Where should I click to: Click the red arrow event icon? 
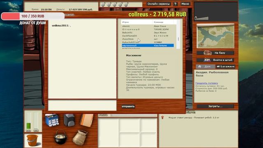point(162,117)
